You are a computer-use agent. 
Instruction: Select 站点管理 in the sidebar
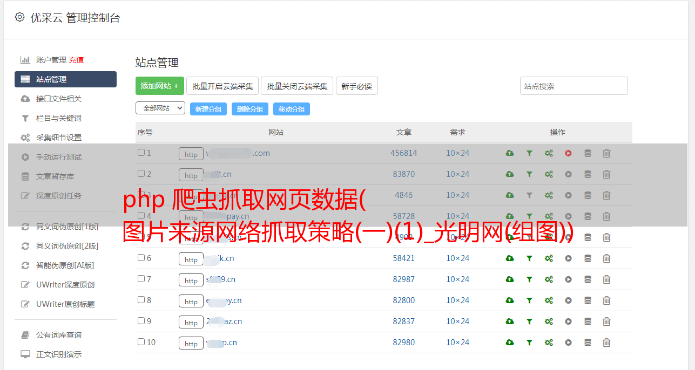[65, 79]
